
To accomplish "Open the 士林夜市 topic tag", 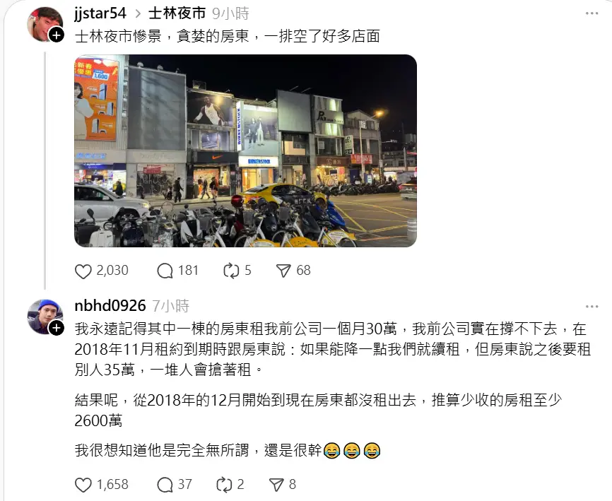I will 177,13.
